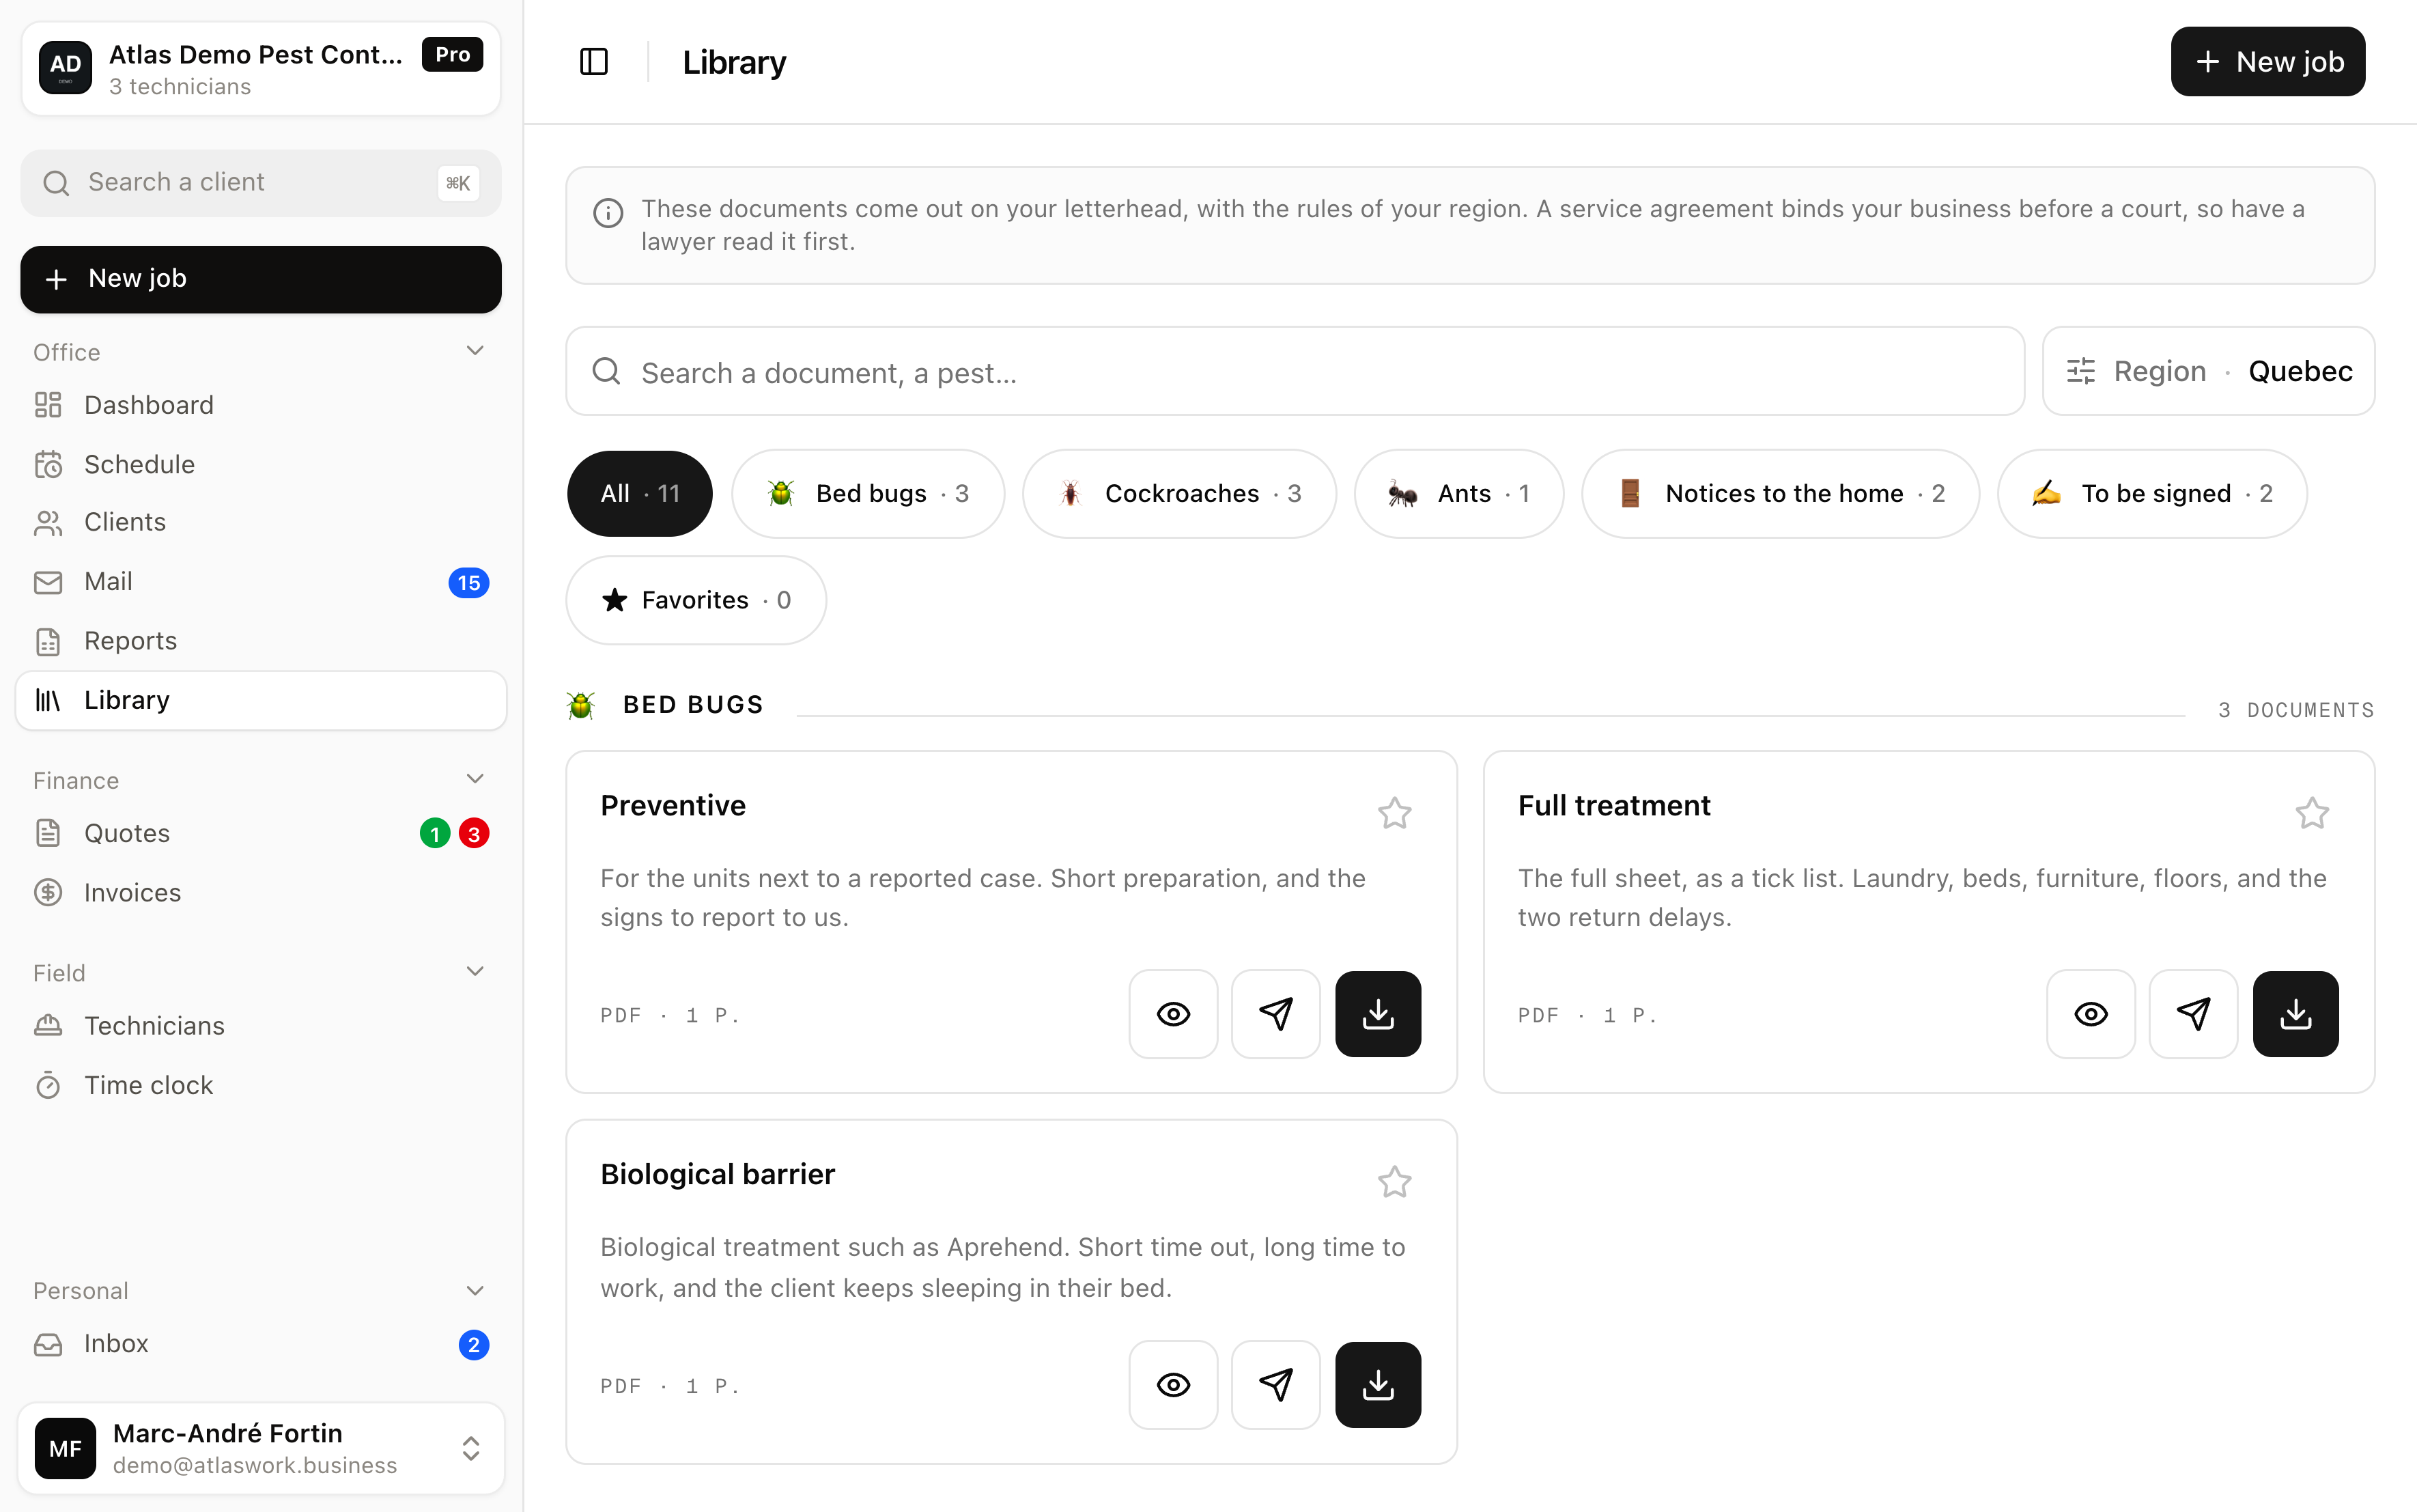
Task: Download the Full treatment PDF
Action: pyautogui.click(x=2295, y=1014)
